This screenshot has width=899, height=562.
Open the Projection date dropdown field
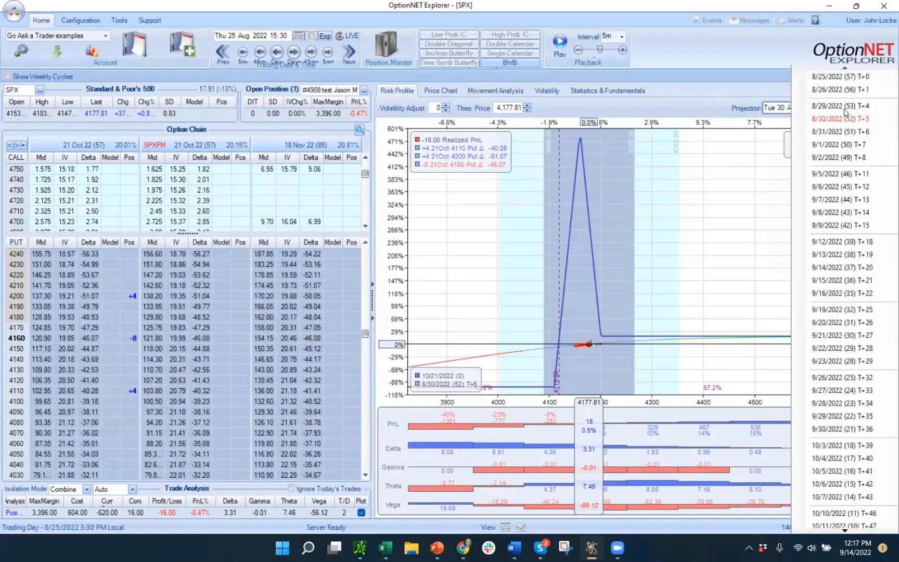click(777, 108)
